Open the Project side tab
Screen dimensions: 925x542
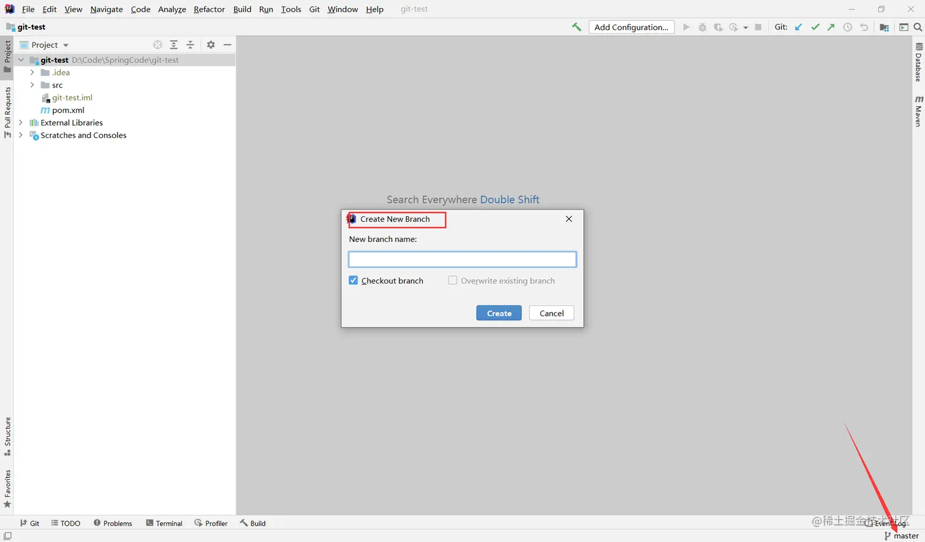[x=7, y=56]
